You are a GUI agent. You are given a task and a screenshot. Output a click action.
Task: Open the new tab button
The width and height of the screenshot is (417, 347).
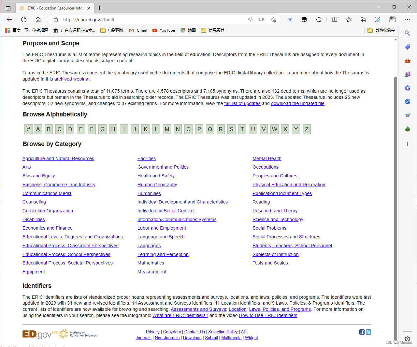coord(100,8)
